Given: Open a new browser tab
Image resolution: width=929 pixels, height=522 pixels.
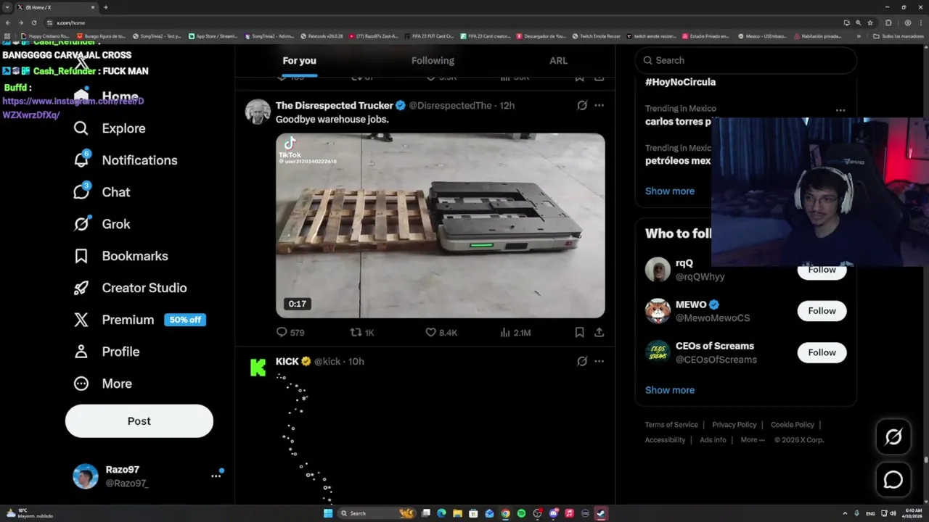Looking at the screenshot, I should (106, 7).
